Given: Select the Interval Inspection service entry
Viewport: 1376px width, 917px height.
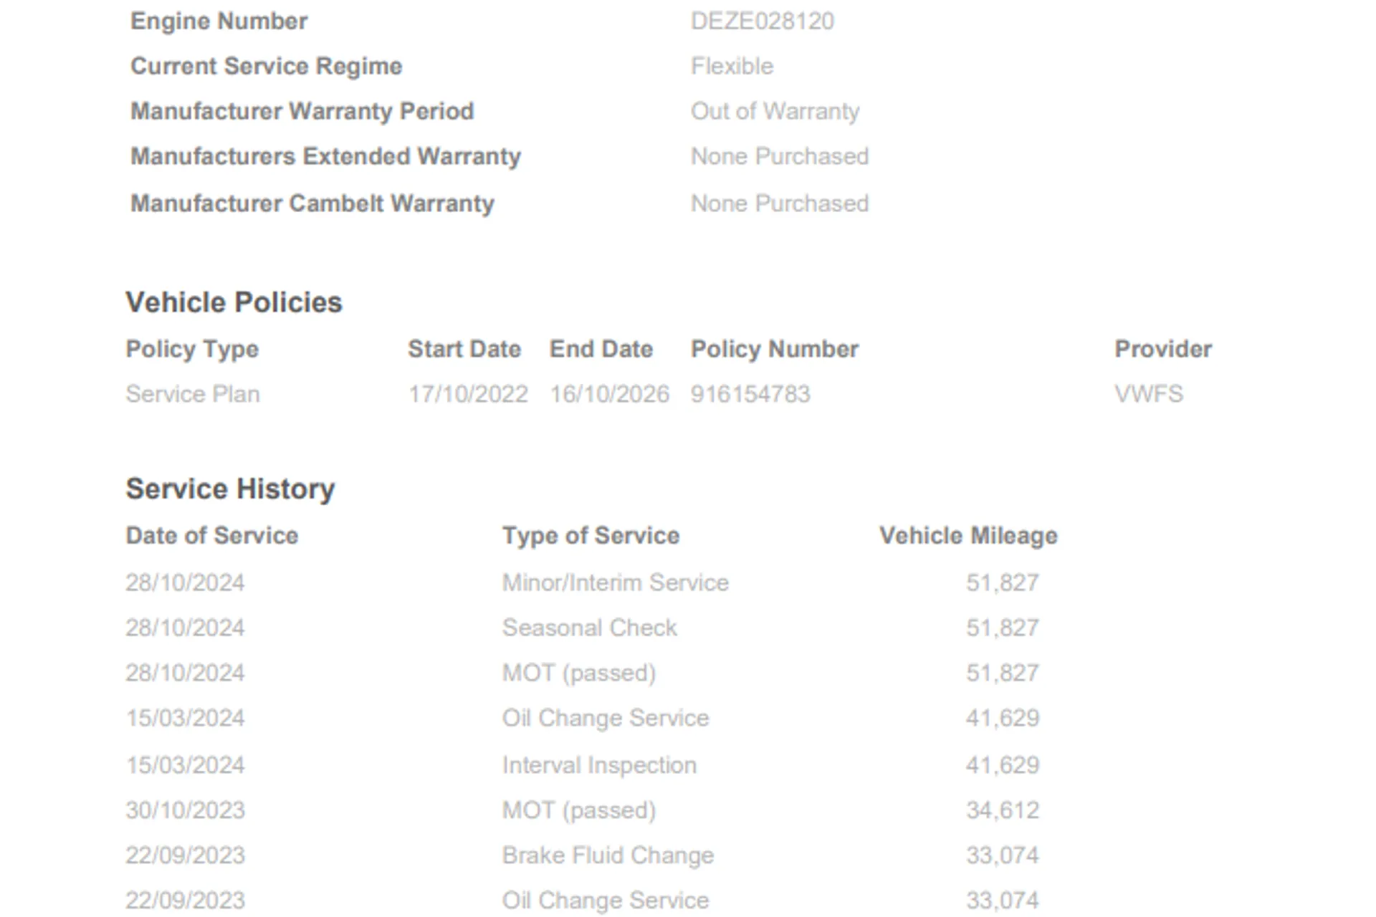Looking at the screenshot, I should 599,765.
